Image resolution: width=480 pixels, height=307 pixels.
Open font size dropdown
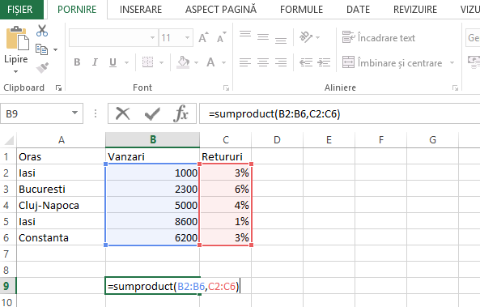[187, 38]
